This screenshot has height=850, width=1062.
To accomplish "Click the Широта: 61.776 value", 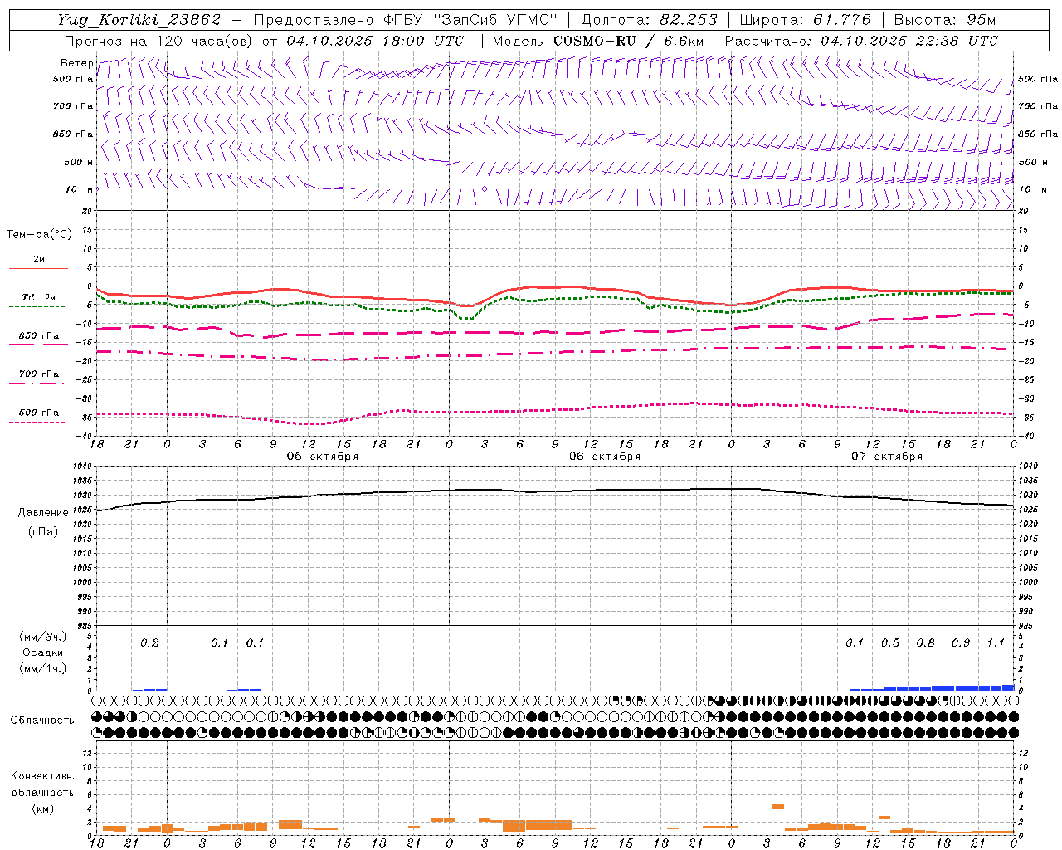I will (805, 20).
